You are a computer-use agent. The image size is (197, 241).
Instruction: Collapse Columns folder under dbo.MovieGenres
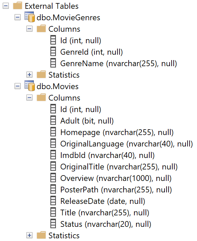(x=29, y=29)
